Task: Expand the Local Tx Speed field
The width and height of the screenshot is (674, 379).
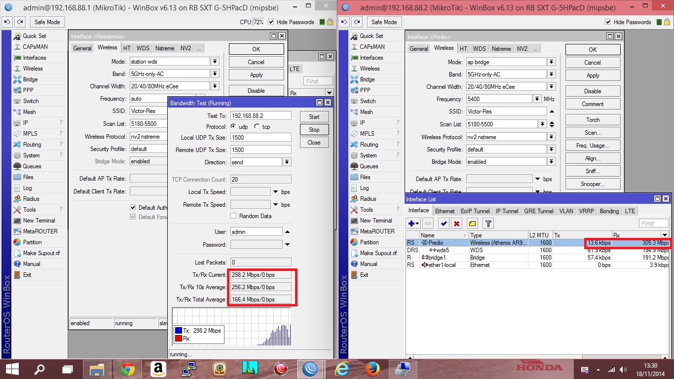Action: (275, 191)
